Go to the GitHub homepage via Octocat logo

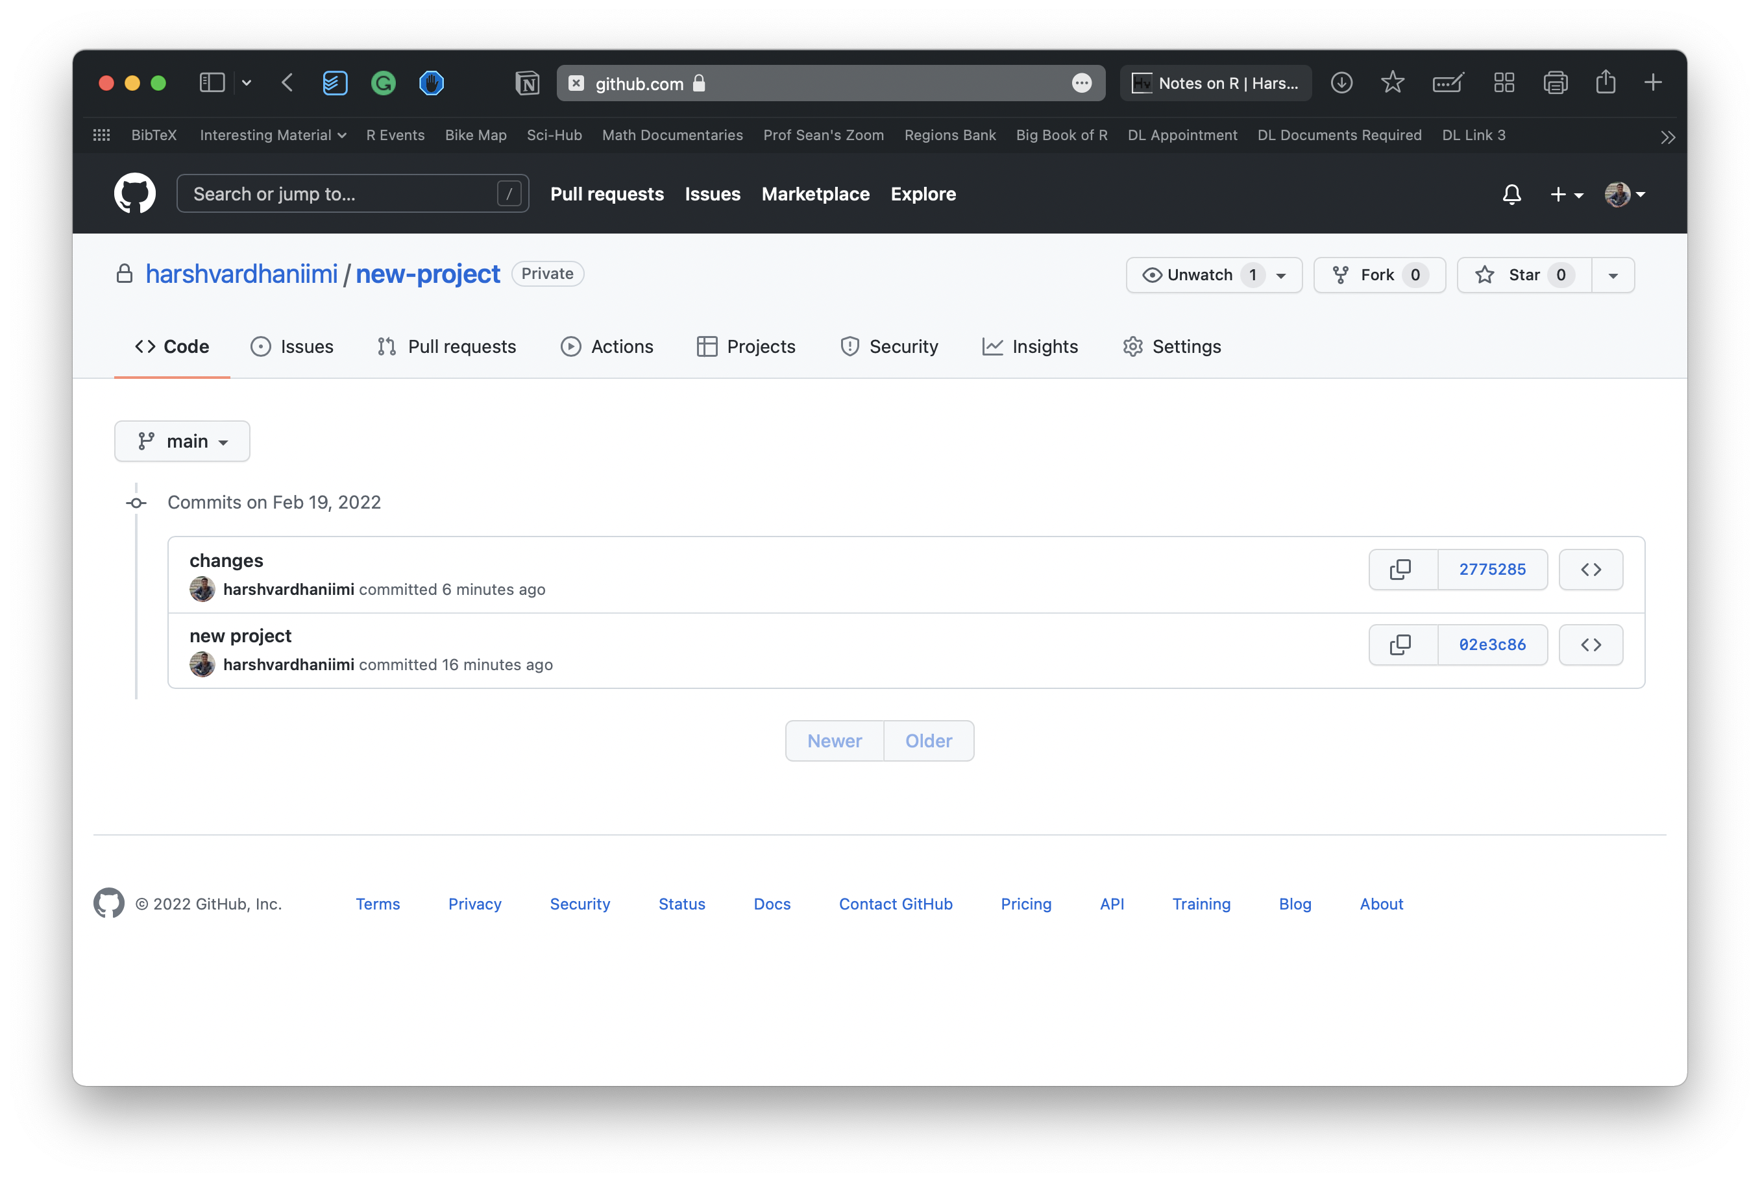[135, 195]
